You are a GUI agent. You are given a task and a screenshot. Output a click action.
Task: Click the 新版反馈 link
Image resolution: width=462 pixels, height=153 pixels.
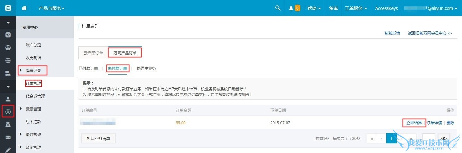[x=392, y=33]
